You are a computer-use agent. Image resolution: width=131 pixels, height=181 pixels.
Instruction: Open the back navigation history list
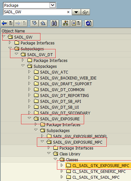(10, 23)
